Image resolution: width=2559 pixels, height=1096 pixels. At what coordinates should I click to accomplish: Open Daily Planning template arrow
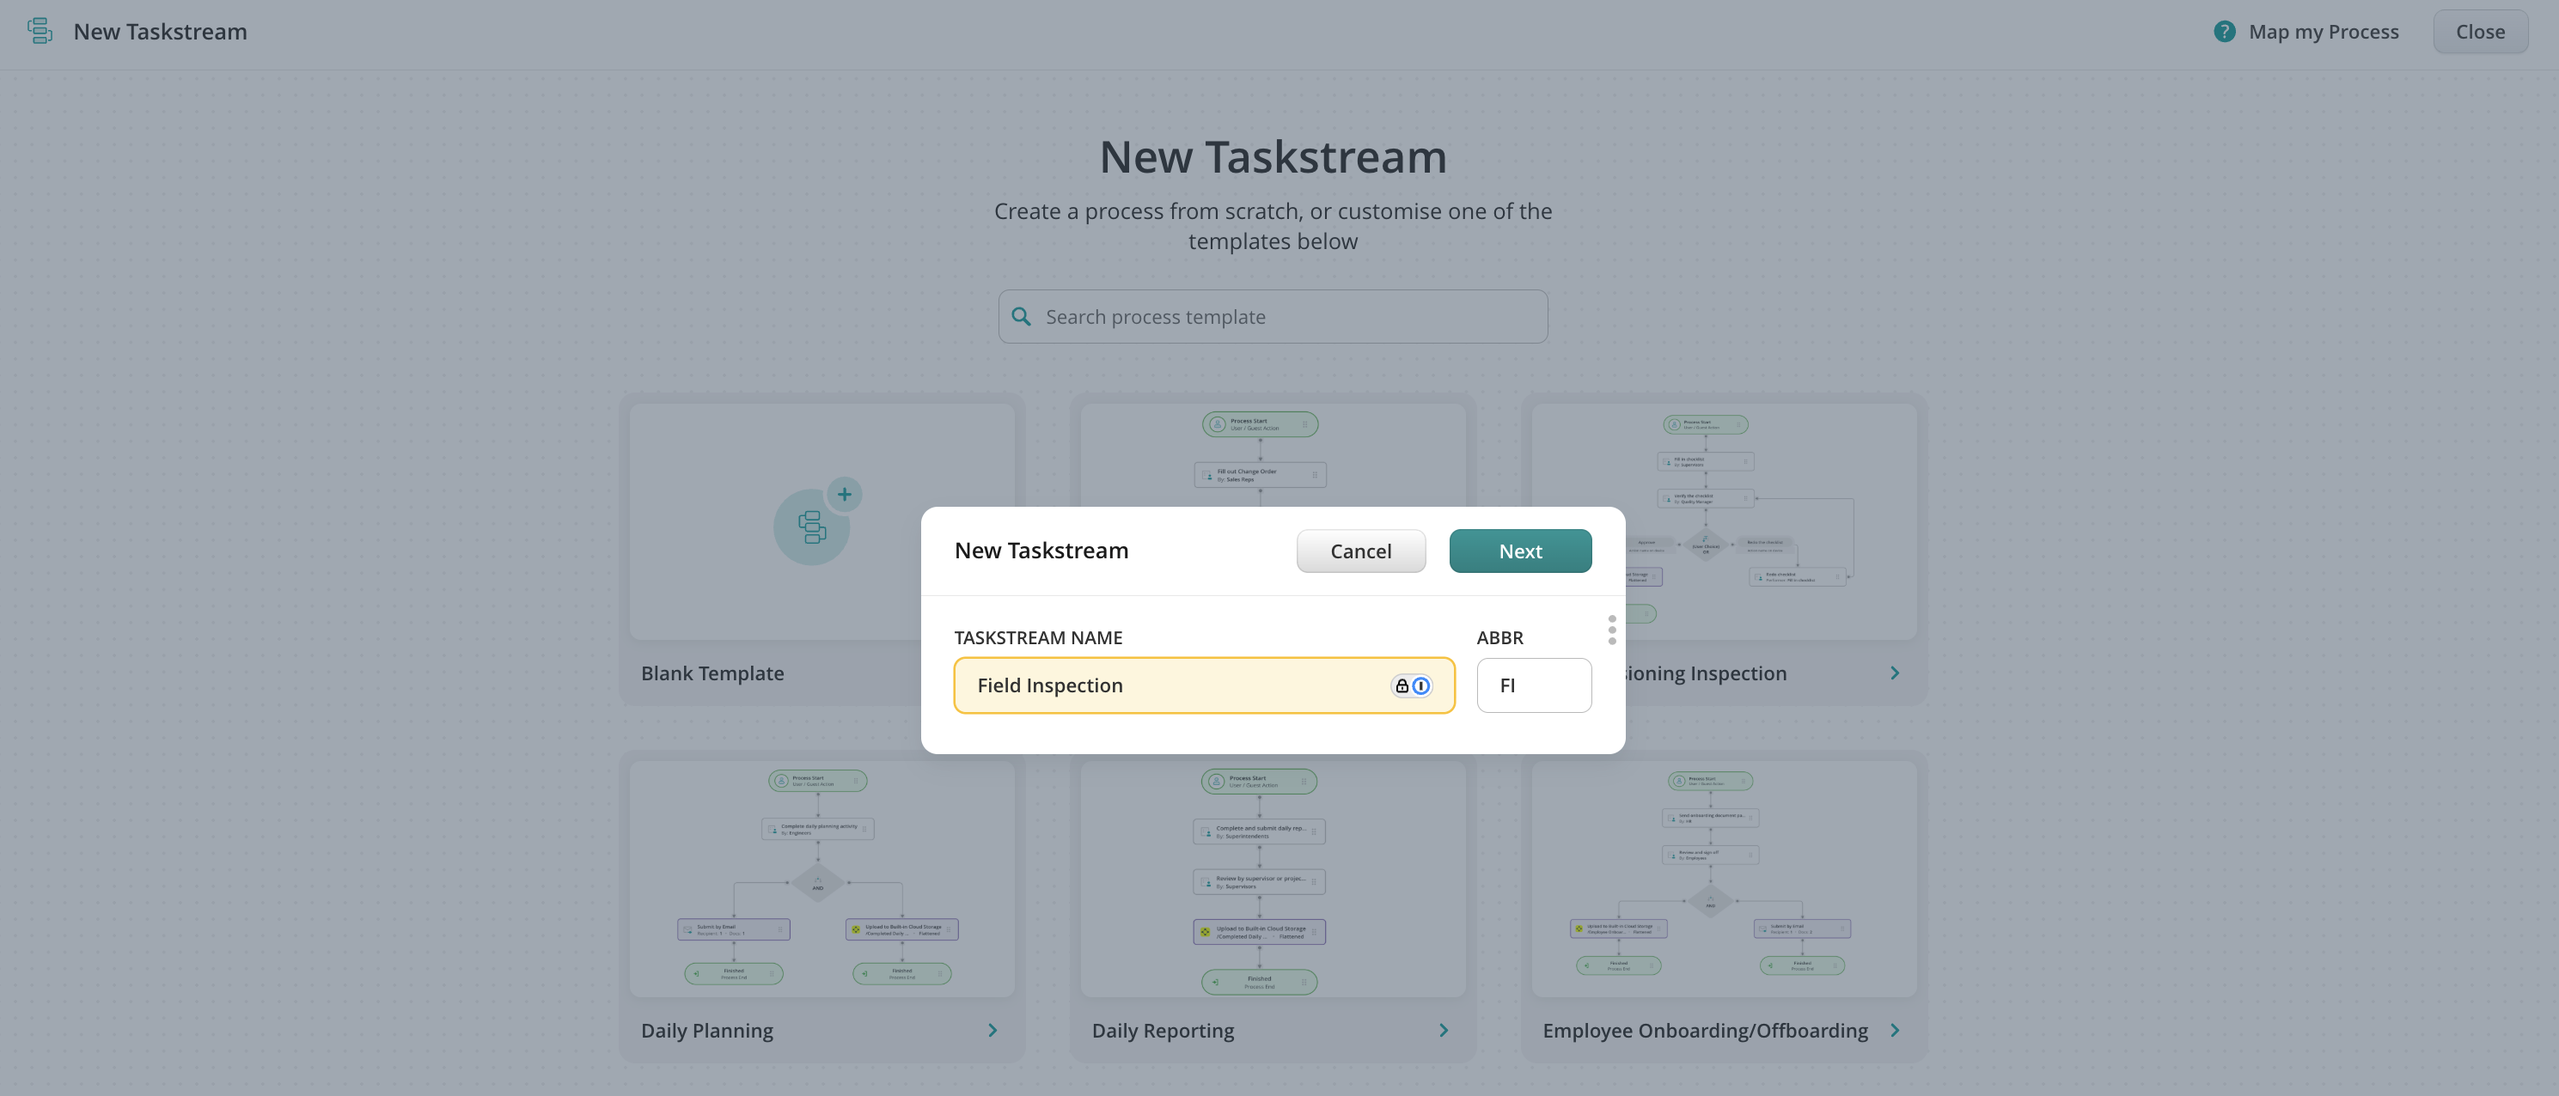click(992, 1031)
